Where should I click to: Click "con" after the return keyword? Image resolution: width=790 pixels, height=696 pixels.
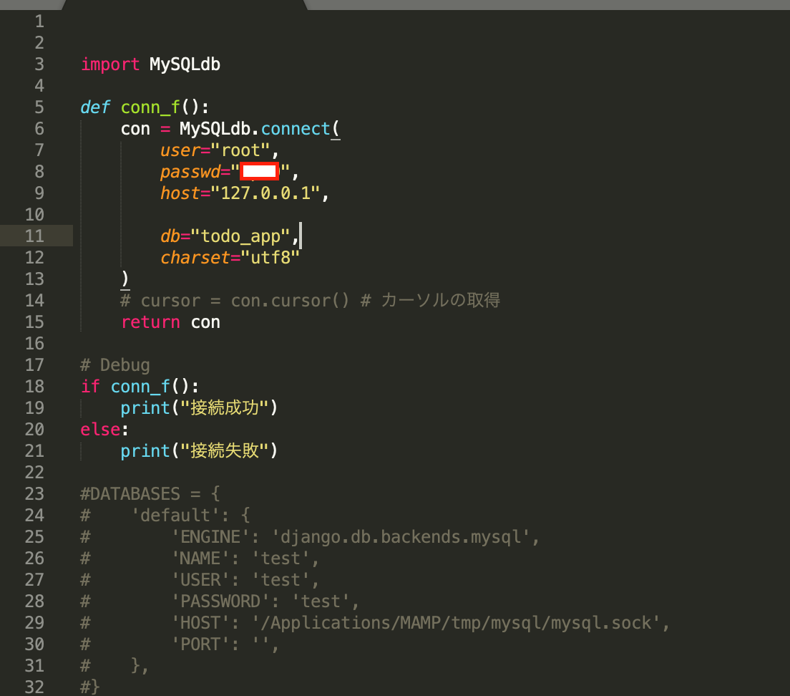pyautogui.click(x=205, y=322)
